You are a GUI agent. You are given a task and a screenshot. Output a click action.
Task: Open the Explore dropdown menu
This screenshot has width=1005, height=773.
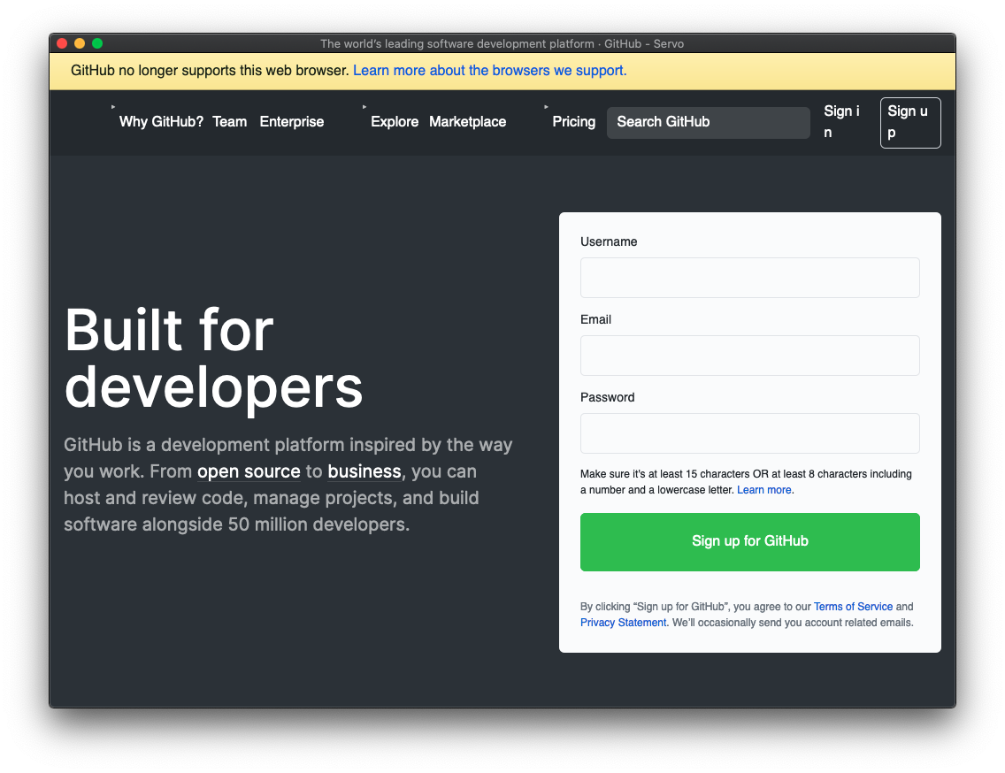tap(395, 121)
